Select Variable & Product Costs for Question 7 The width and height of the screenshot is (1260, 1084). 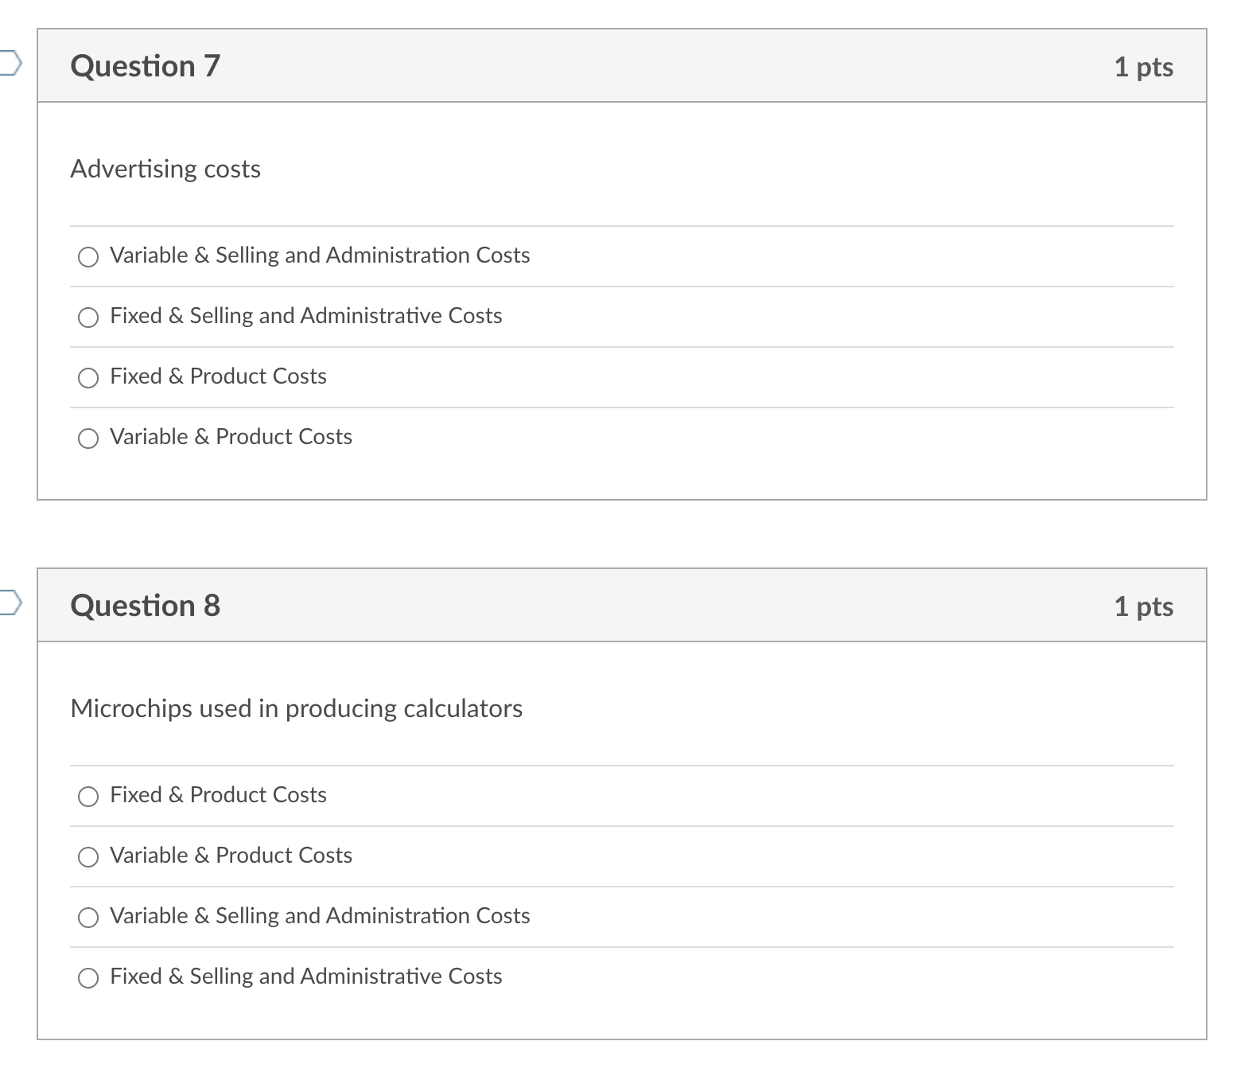click(88, 438)
